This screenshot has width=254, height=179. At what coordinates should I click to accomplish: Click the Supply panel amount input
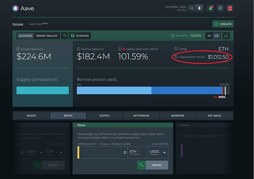[207, 151]
